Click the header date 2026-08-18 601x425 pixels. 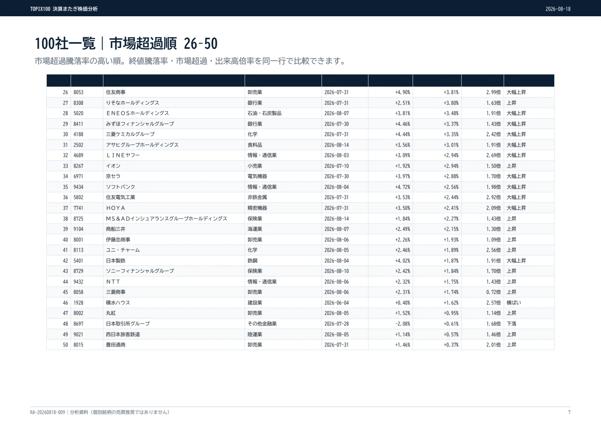(x=558, y=9)
